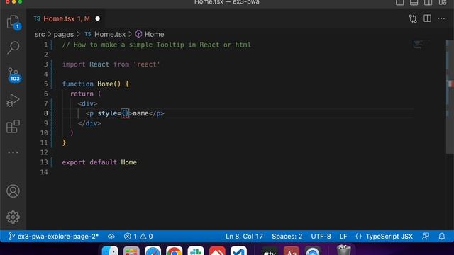This screenshot has width=454, height=255.
Task: Open the Search view in activity bar
Action: tap(13, 47)
